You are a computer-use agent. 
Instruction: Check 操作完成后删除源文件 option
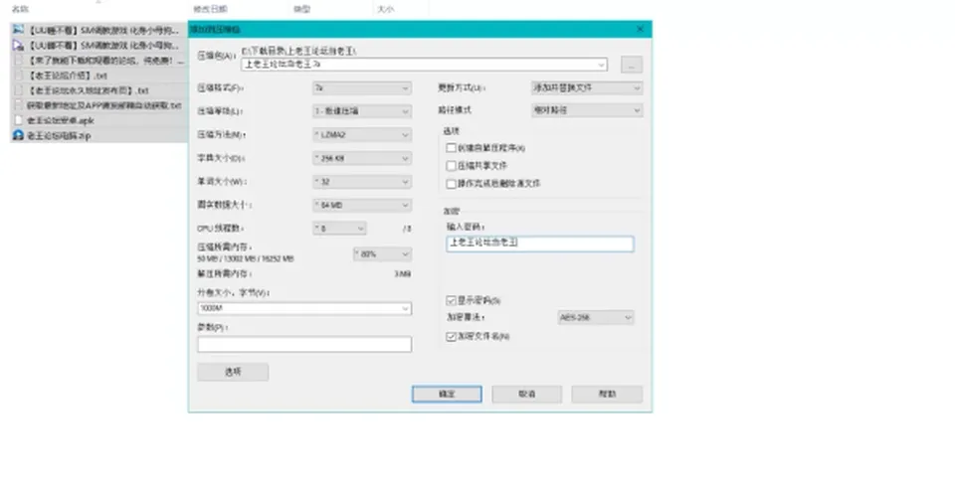[451, 183]
